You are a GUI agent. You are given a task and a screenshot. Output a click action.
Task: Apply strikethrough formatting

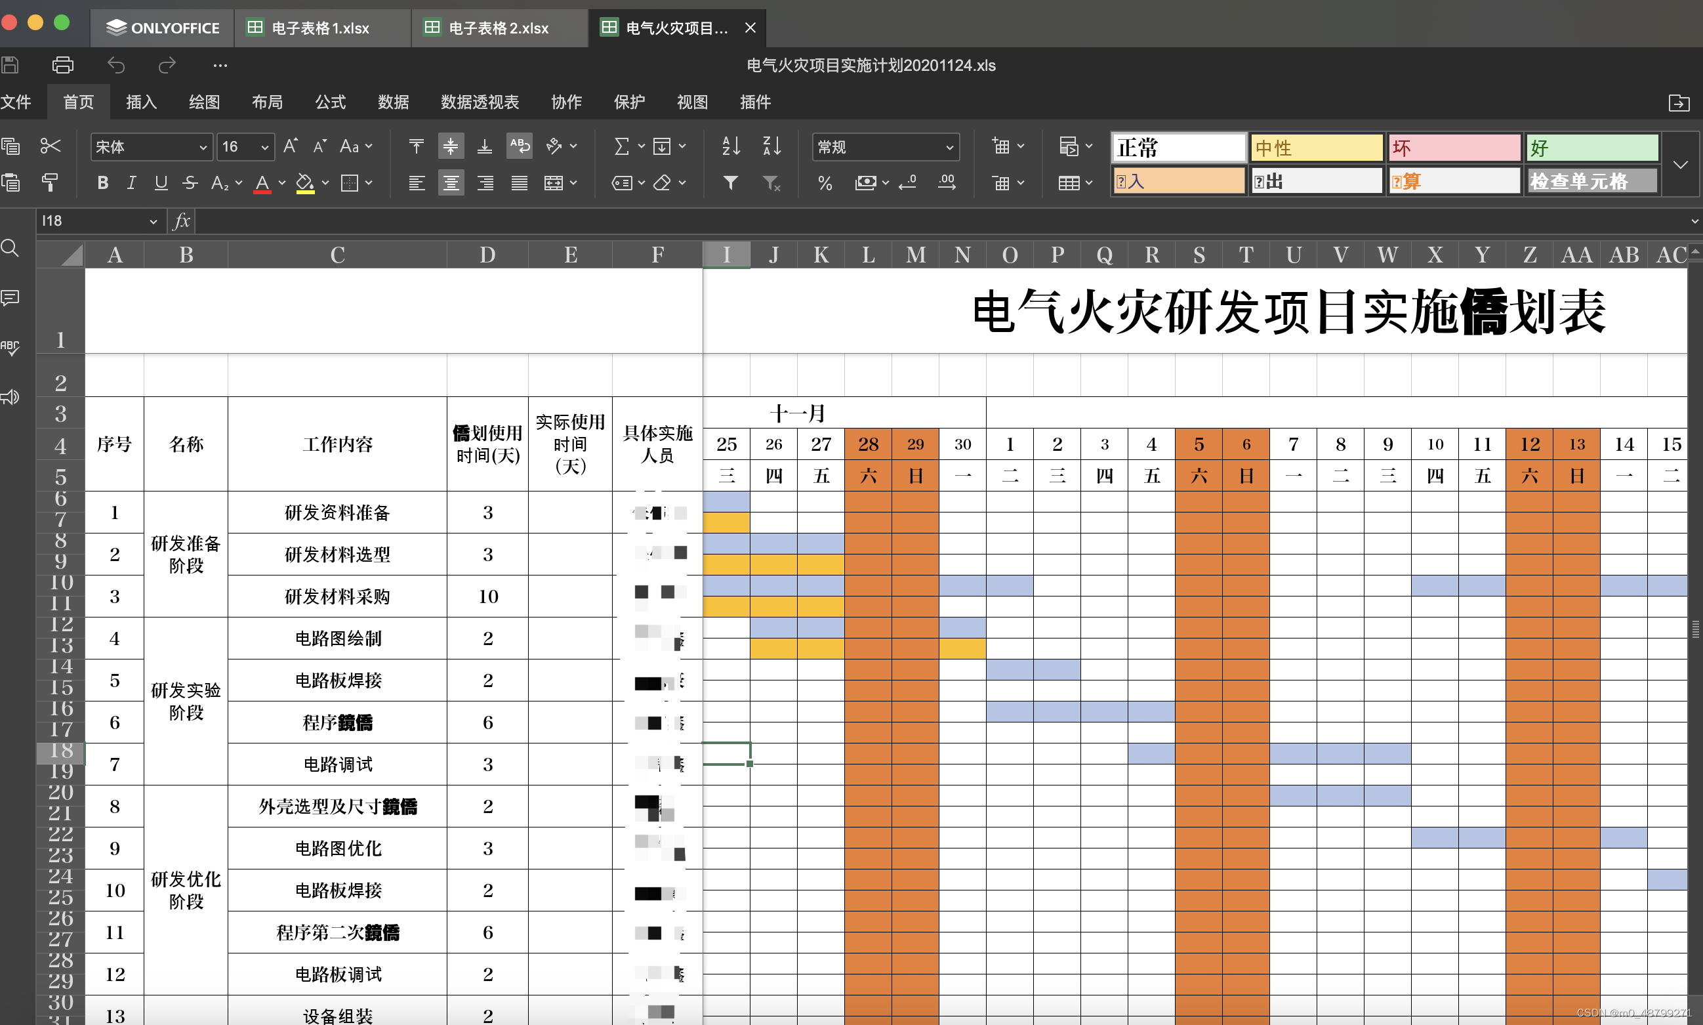(190, 182)
